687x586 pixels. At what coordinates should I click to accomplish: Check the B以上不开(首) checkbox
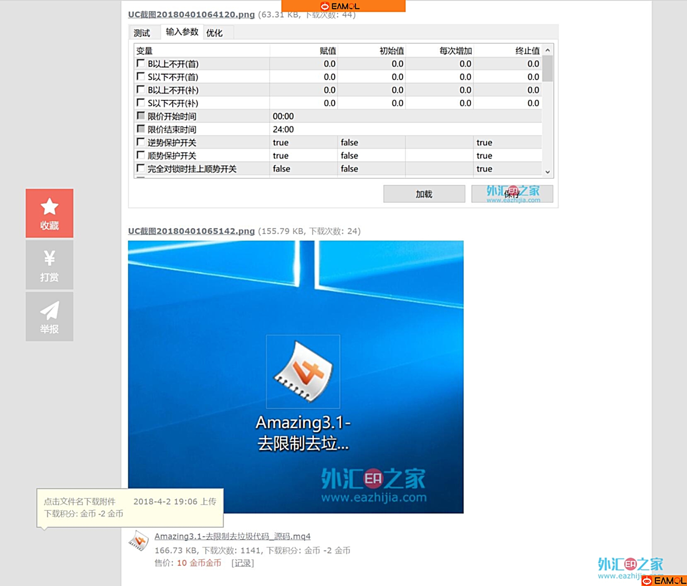(x=140, y=63)
